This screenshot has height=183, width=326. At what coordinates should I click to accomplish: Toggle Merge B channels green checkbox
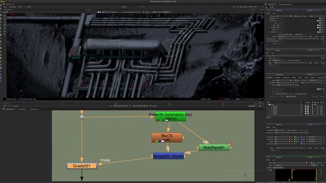click(295, 139)
